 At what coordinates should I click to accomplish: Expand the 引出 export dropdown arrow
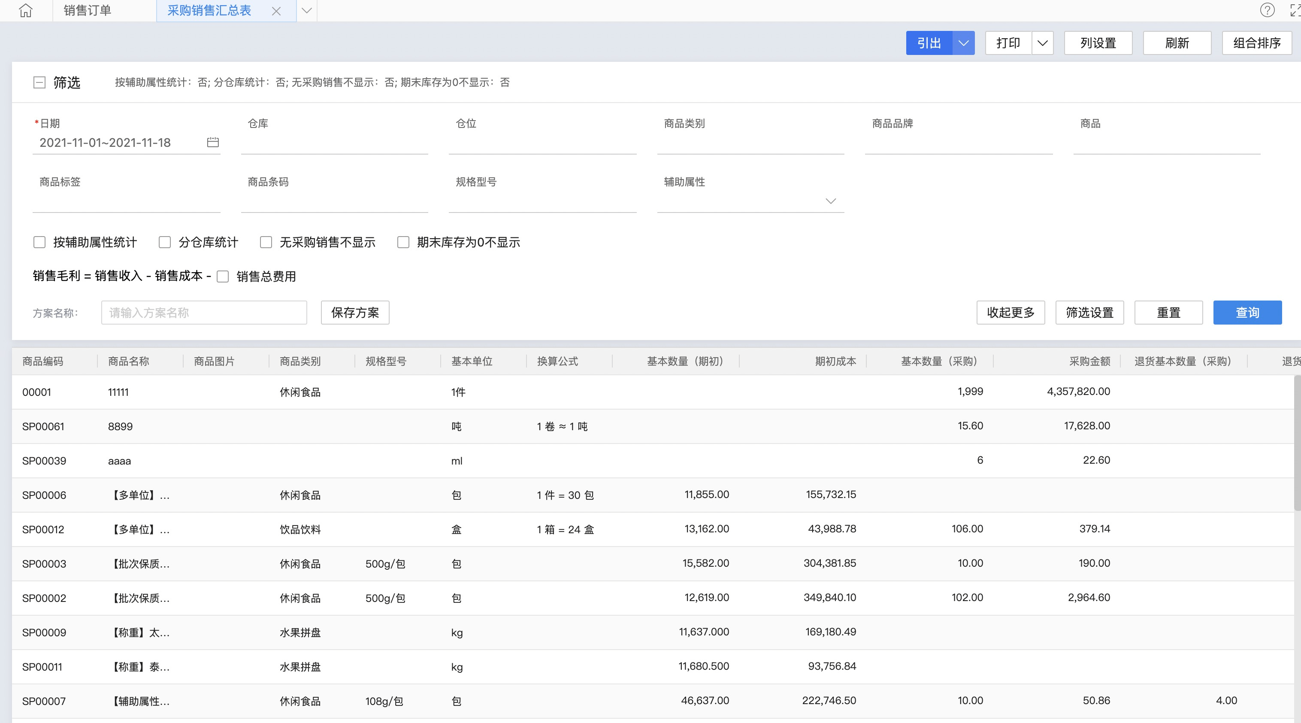[963, 43]
